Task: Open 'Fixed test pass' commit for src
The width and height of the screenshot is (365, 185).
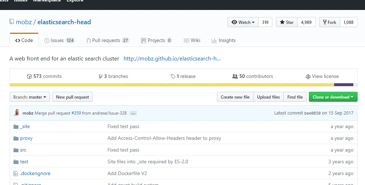Action: 123,150
